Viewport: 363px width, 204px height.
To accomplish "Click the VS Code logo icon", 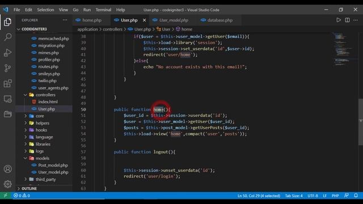I will [6, 10].
